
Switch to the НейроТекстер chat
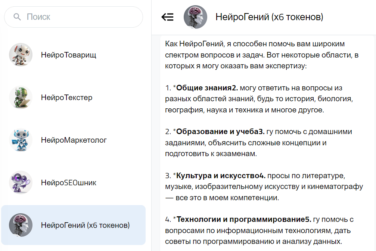click(x=74, y=97)
